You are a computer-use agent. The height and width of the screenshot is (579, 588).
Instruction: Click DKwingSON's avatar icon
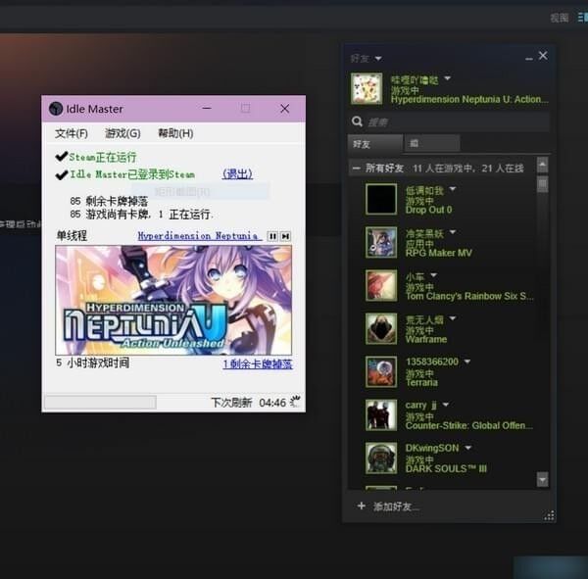[x=380, y=458]
